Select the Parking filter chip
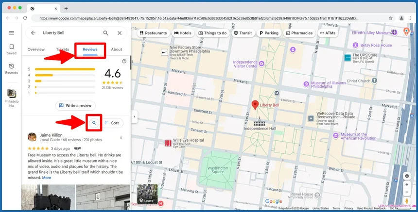The image size is (418, 212). click(x=269, y=33)
